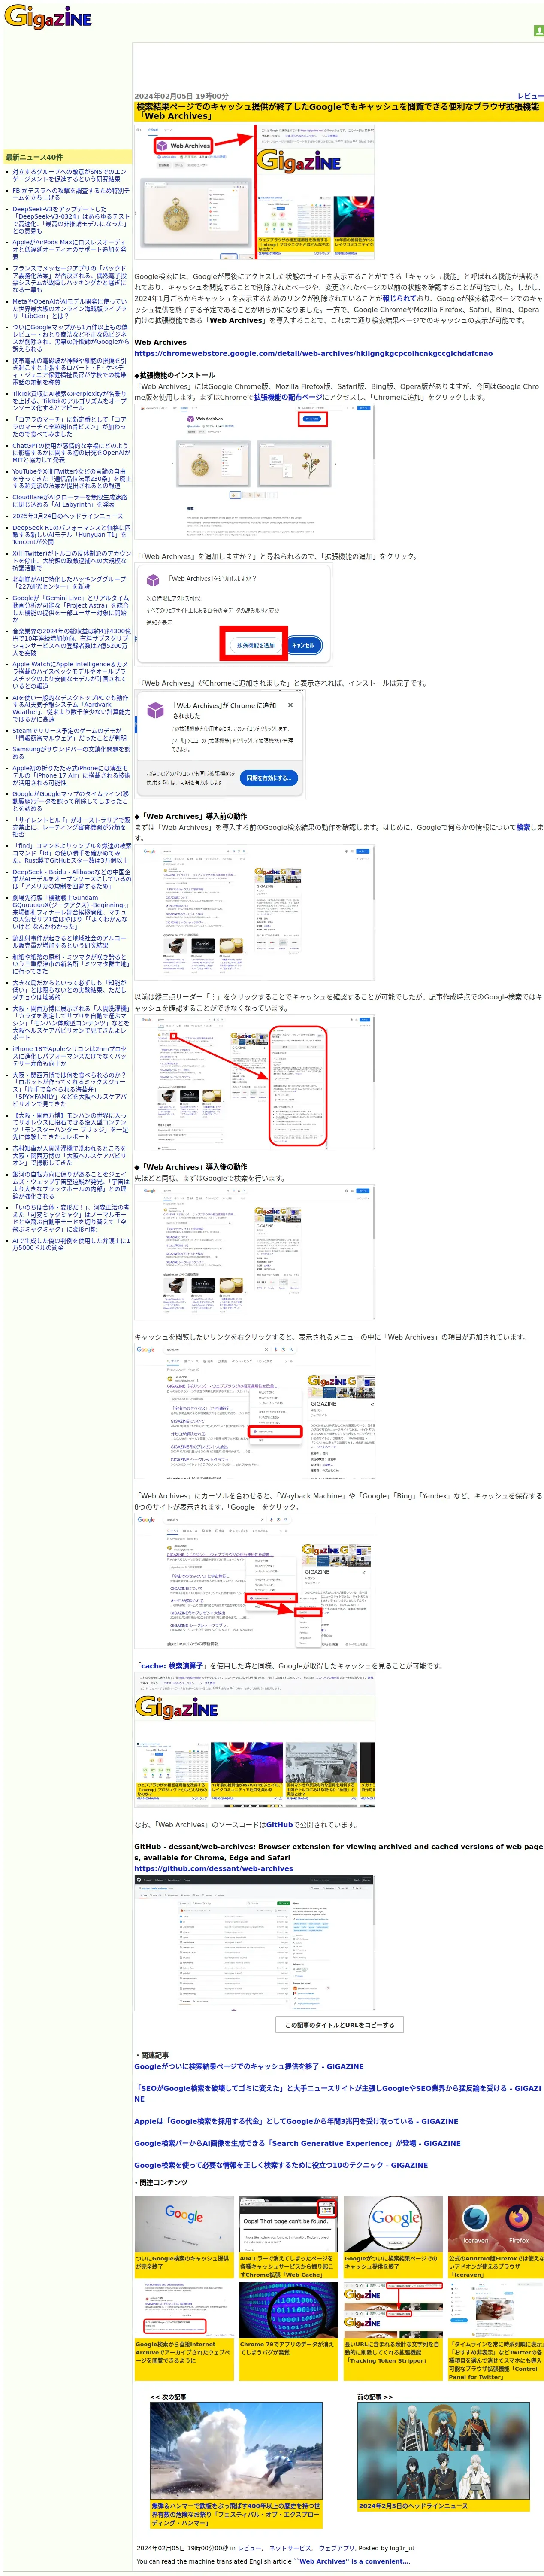
Task: Open related article about SEO and Google search backlash
Action: 337,2093
